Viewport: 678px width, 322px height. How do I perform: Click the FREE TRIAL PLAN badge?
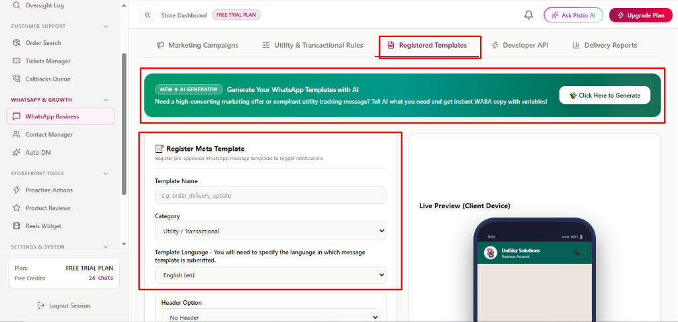click(236, 15)
